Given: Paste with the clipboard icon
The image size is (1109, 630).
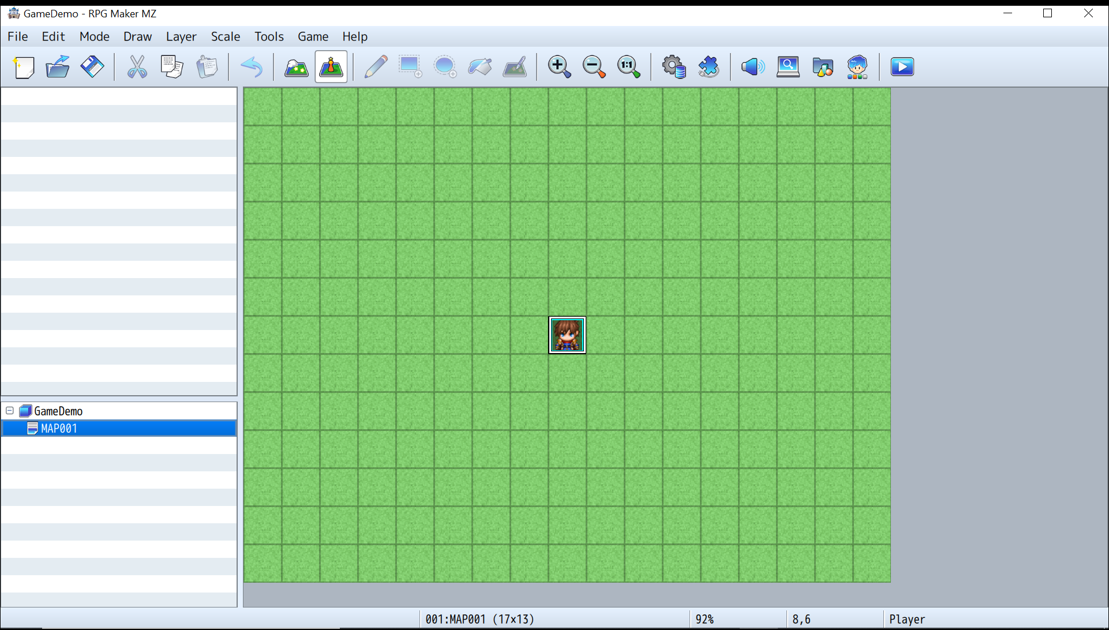Looking at the screenshot, I should tap(207, 67).
